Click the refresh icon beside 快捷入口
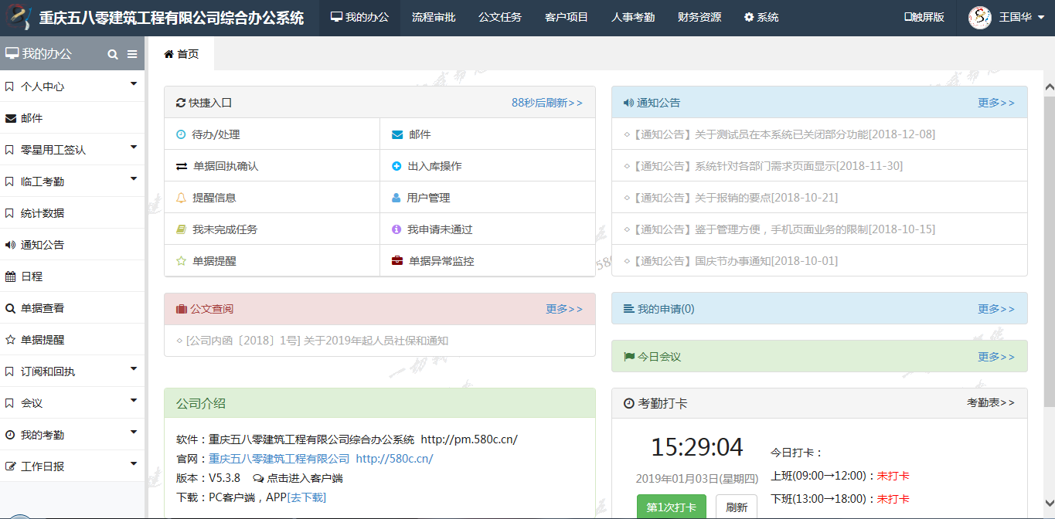Viewport: 1055px width, 519px height. [x=181, y=103]
